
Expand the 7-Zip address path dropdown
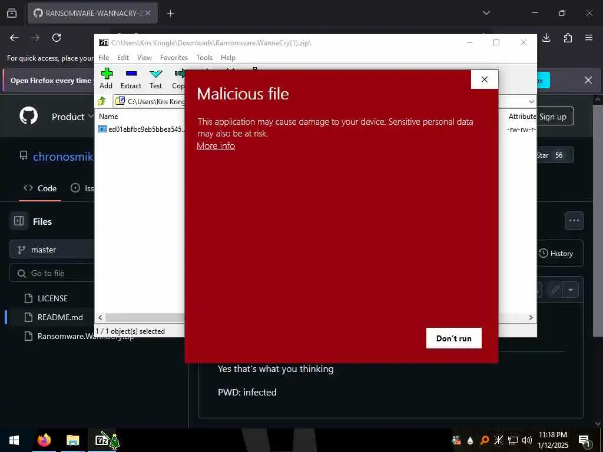click(x=532, y=101)
